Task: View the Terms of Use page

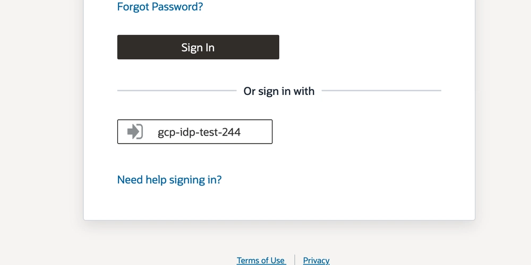Action: click(x=261, y=260)
